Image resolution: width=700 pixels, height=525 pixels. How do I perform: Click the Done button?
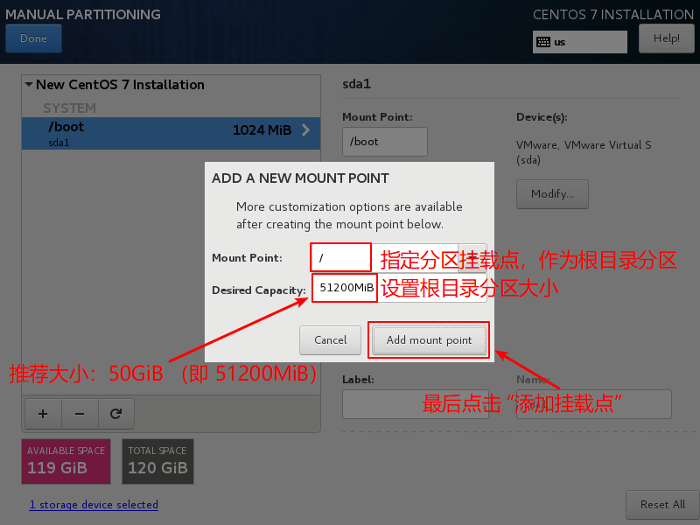(x=33, y=38)
